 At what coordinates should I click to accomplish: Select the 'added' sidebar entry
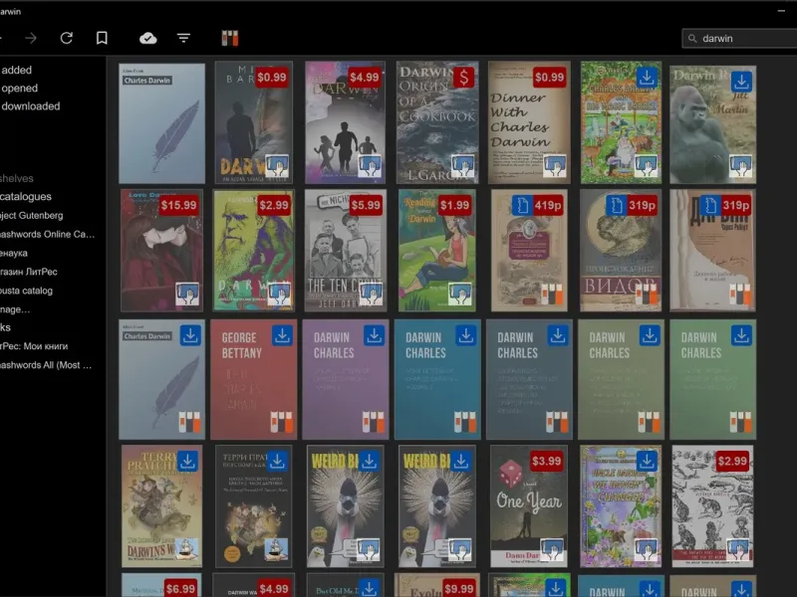click(x=16, y=70)
